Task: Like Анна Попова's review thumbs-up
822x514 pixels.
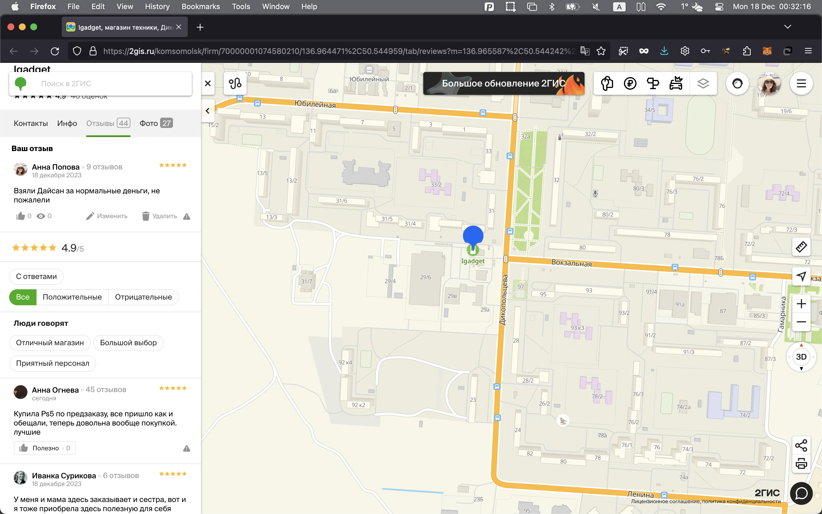Action: (x=21, y=216)
